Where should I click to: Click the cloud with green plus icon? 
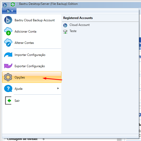coord(8,31)
